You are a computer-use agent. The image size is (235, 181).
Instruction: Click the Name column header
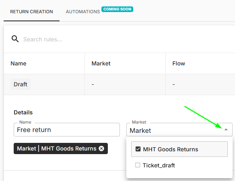click(x=19, y=63)
